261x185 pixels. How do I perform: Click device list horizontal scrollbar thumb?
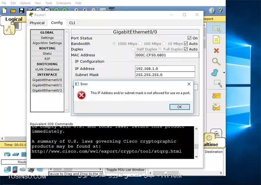(x=63, y=169)
